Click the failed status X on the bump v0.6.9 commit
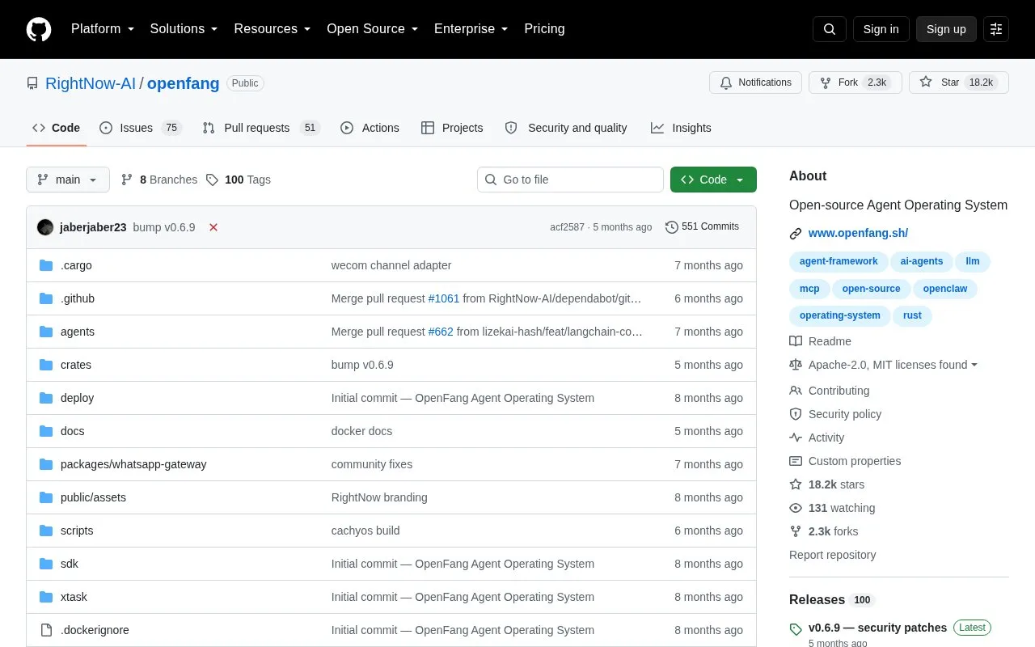The height and width of the screenshot is (647, 1035). [213, 227]
